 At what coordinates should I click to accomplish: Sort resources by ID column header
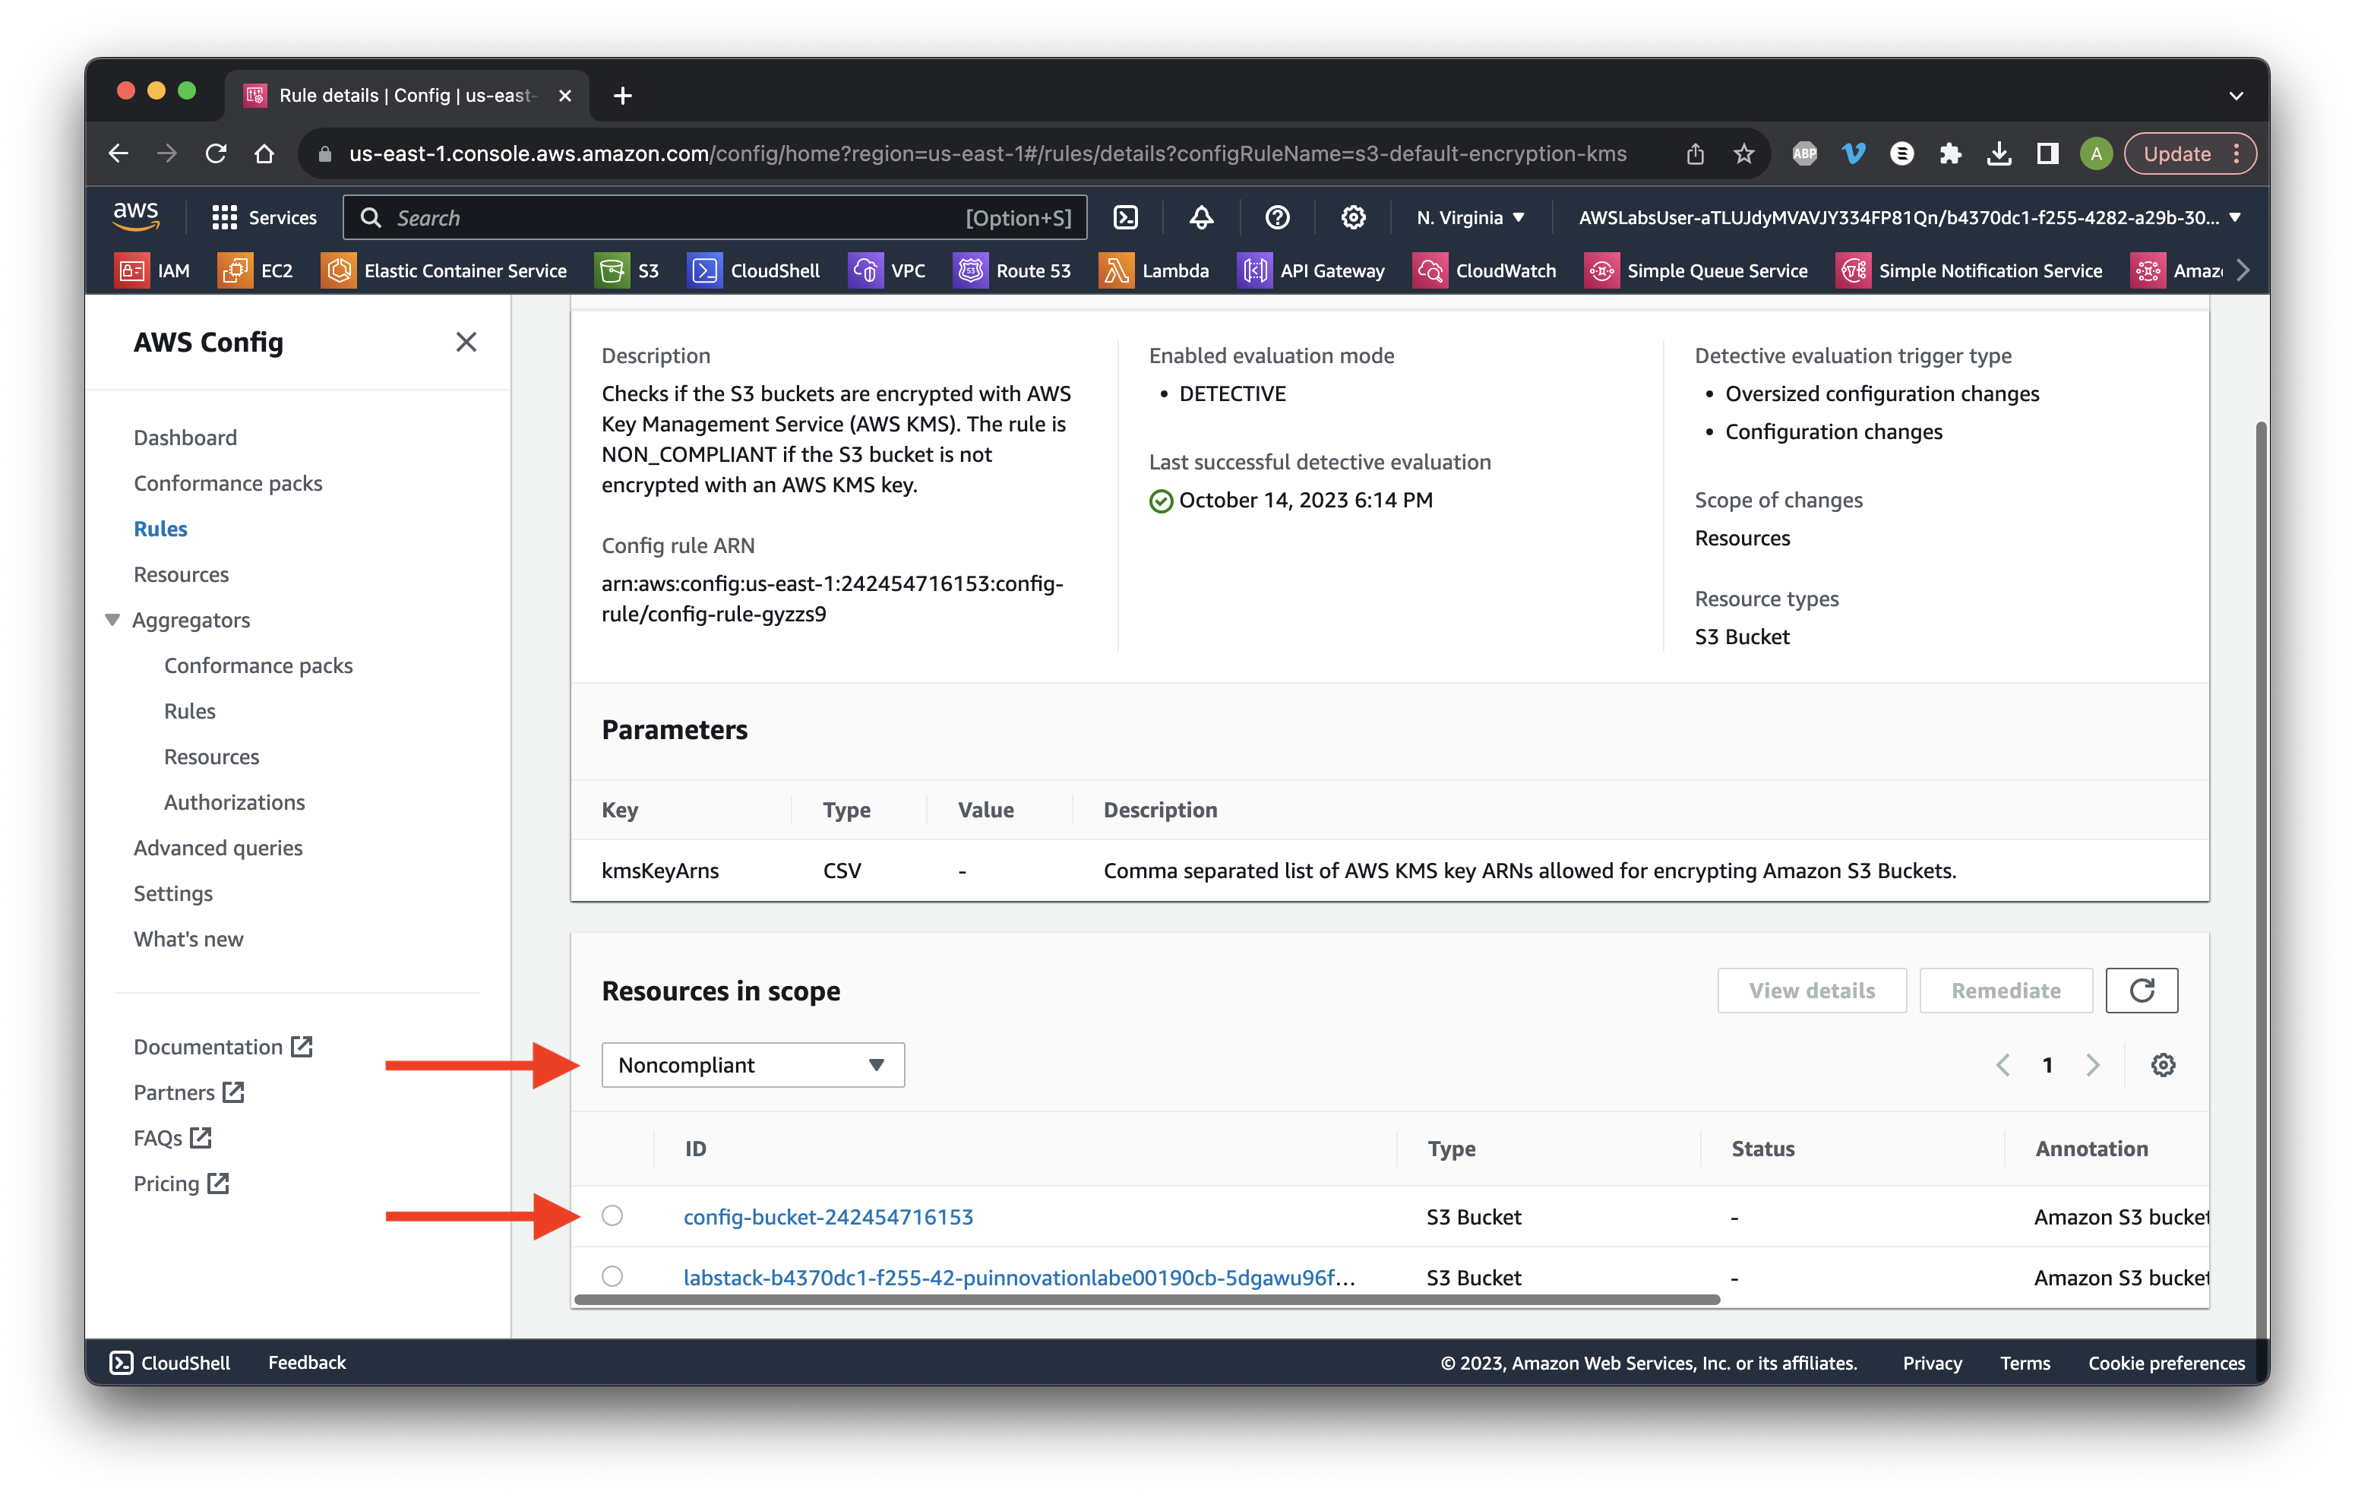695,1149
